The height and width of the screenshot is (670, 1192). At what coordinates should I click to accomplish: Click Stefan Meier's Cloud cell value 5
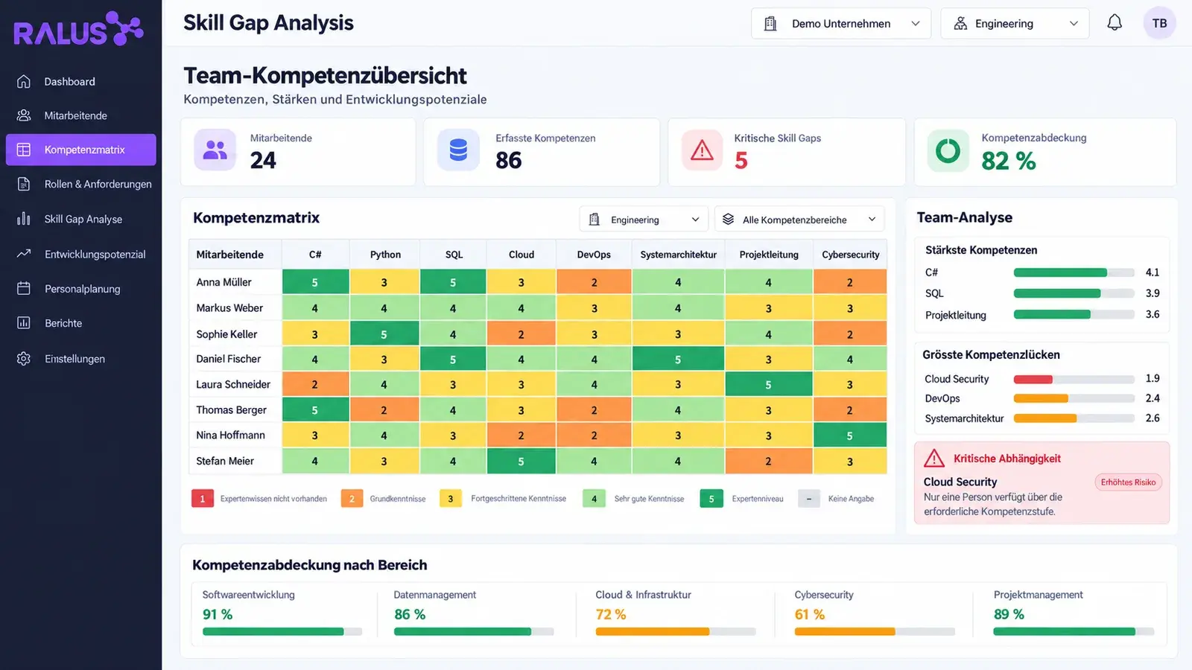521,462
